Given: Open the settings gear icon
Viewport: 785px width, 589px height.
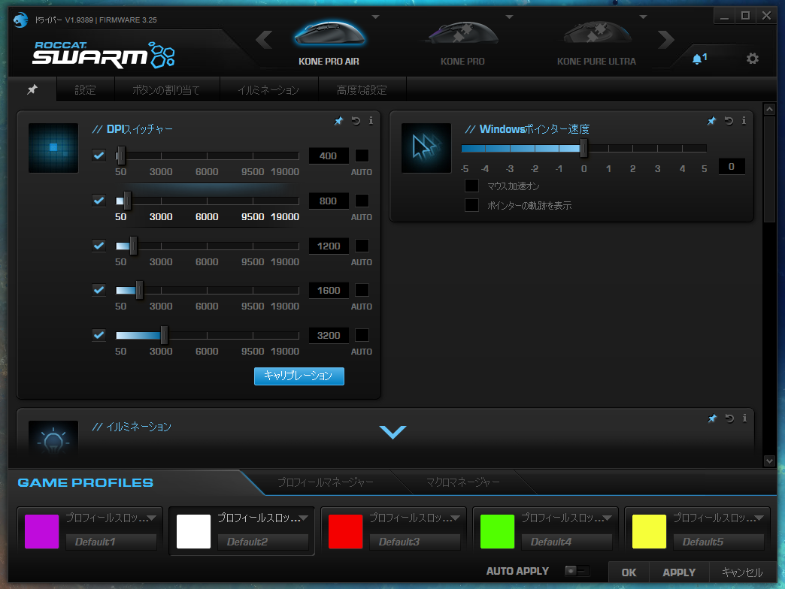Looking at the screenshot, I should pos(752,59).
